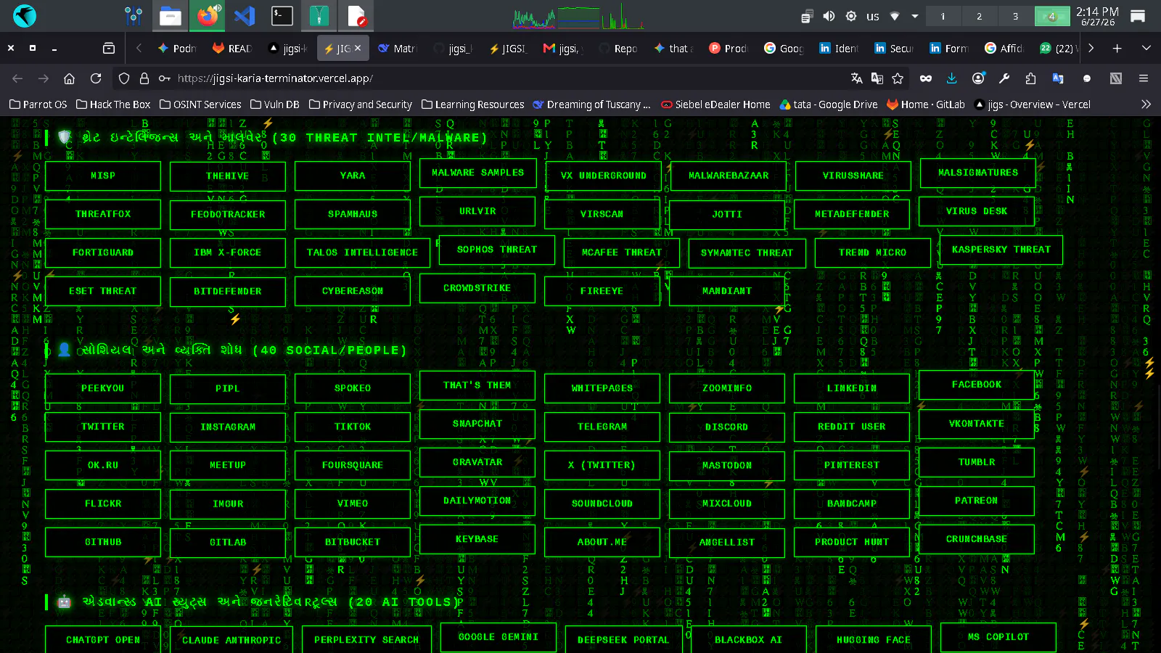Click the page translate icon in address bar
The image size is (1161, 653).
[857, 78]
